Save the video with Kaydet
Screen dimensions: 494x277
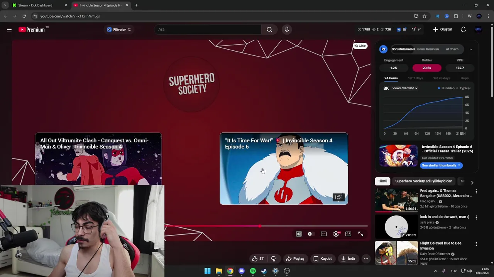323,259
